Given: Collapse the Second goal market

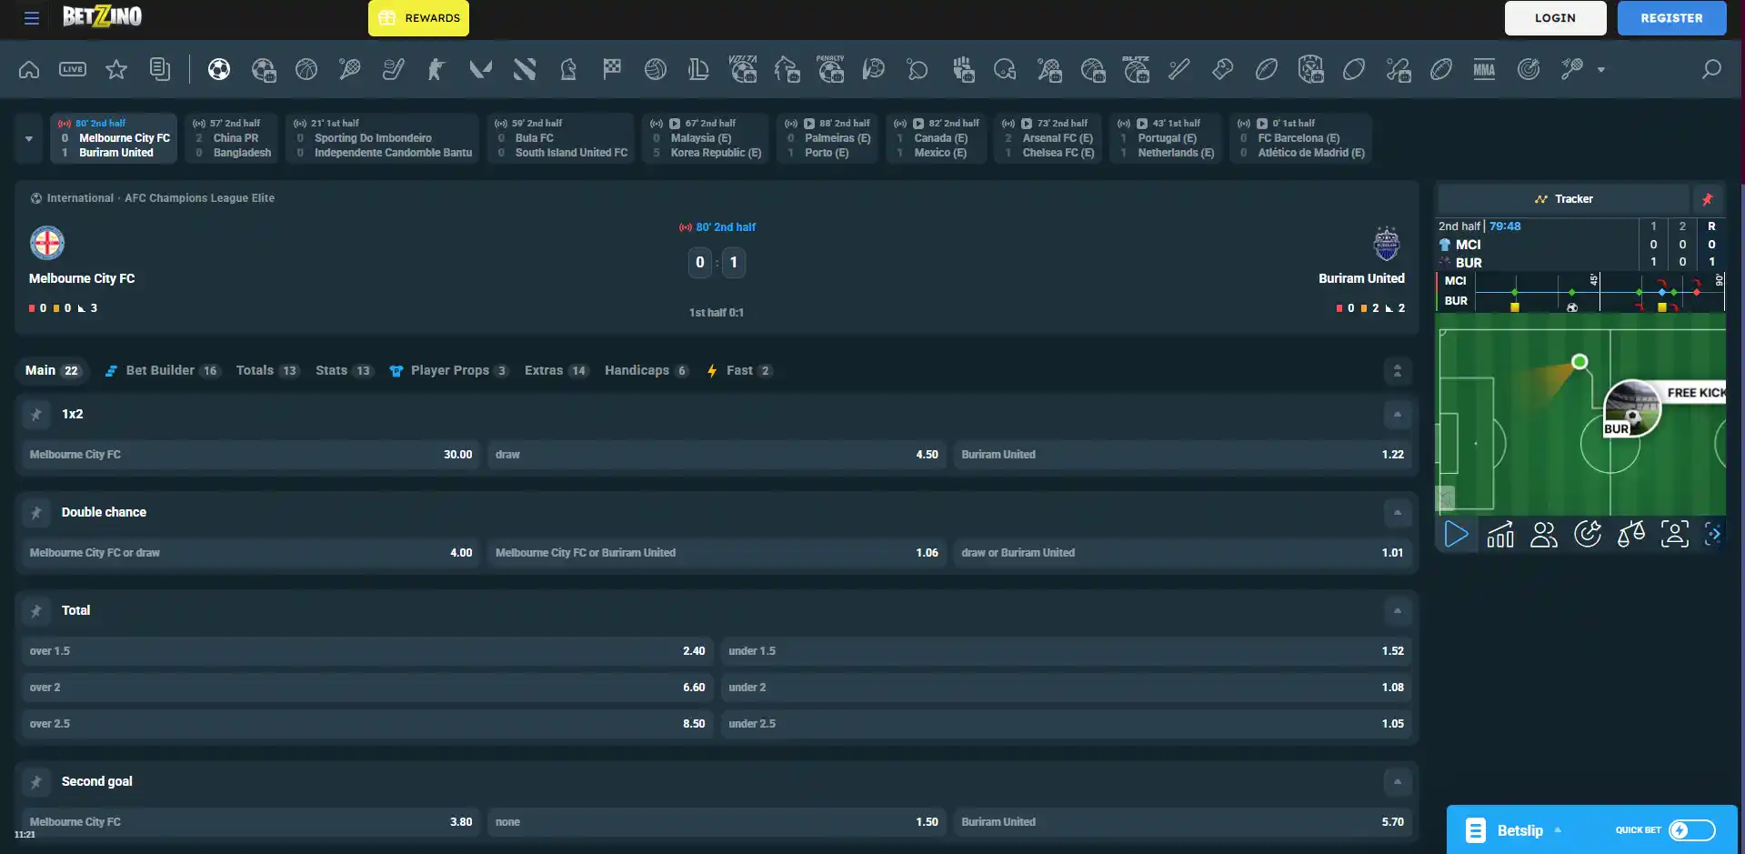Looking at the screenshot, I should [x=1398, y=782].
